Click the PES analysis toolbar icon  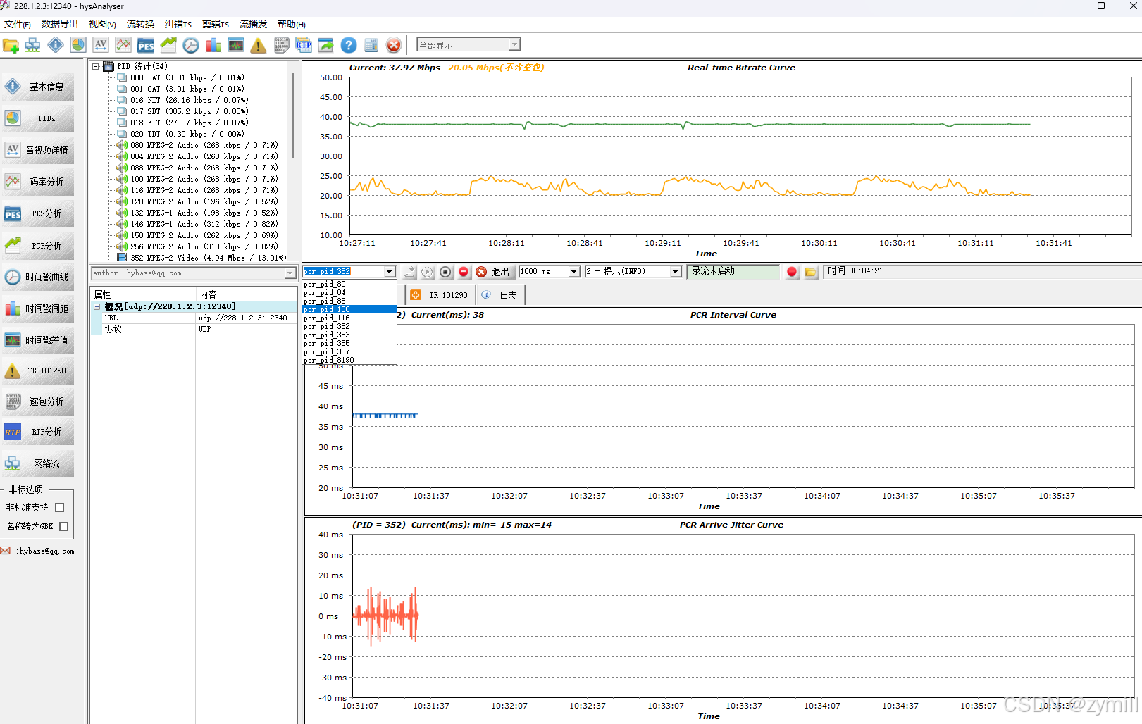pos(146,45)
